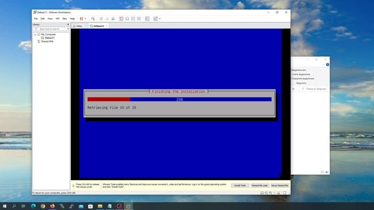Open taskbar search

pyautogui.click(x=14, y=206)
